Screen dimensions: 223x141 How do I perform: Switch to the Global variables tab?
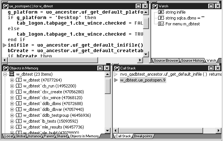pyautogui.click(x=21, y=136)
